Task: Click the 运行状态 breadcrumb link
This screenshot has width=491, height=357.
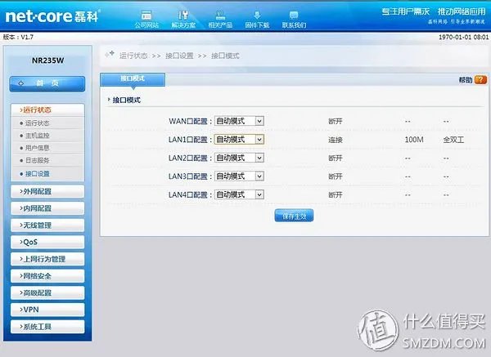Action: pos(133,56)
